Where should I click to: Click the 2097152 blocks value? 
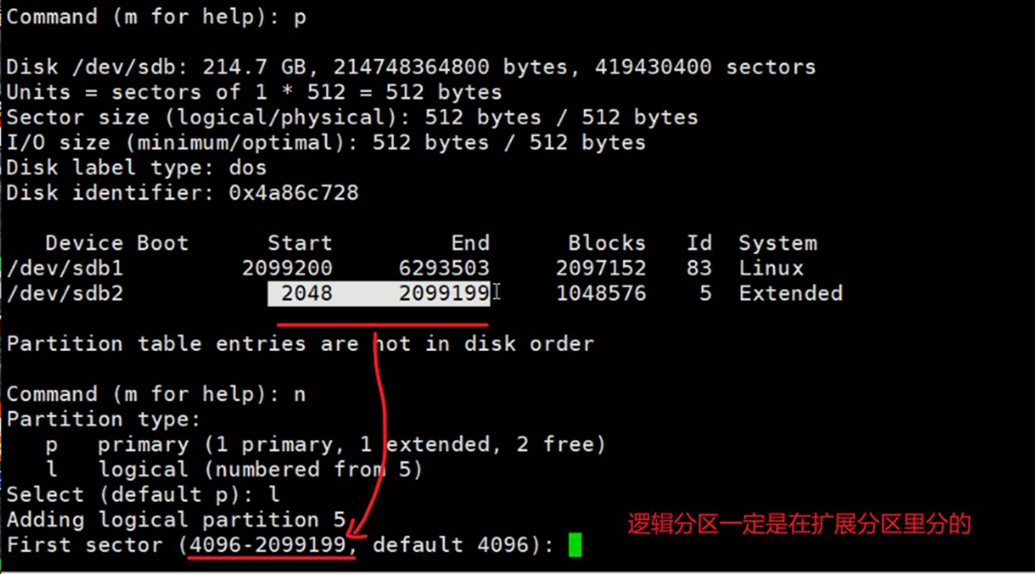[601, 268]
